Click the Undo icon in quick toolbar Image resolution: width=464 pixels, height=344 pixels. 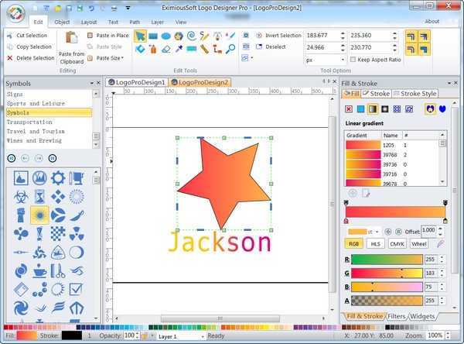pyautogui.click(x=91, y=9)
